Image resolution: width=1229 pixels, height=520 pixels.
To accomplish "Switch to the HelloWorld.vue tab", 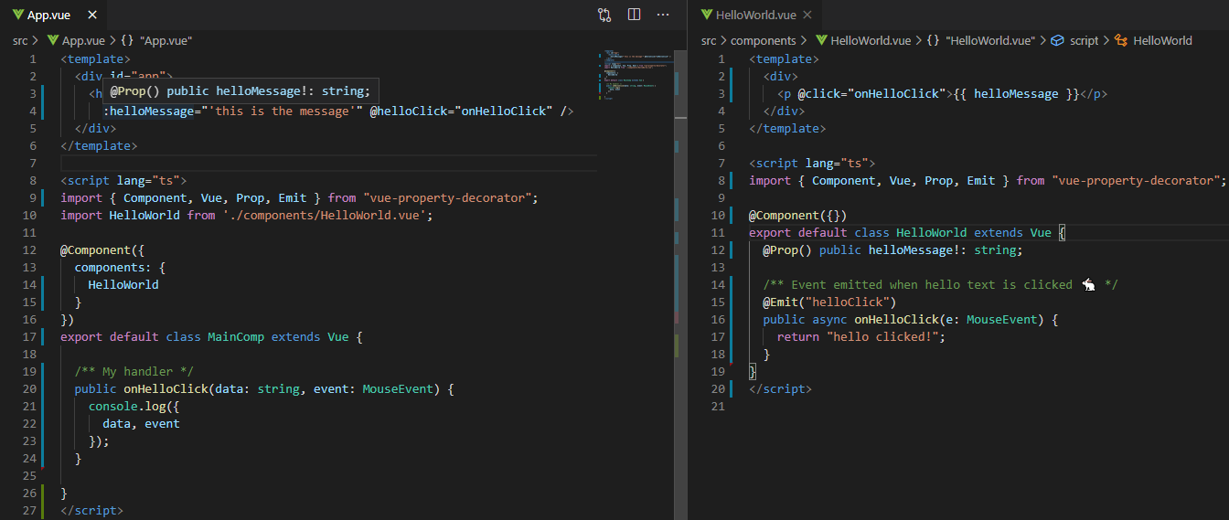I will click(x=755, y=15).
